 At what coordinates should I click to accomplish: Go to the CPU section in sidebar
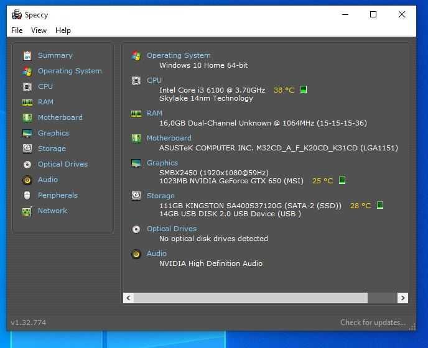pos(45,86)
